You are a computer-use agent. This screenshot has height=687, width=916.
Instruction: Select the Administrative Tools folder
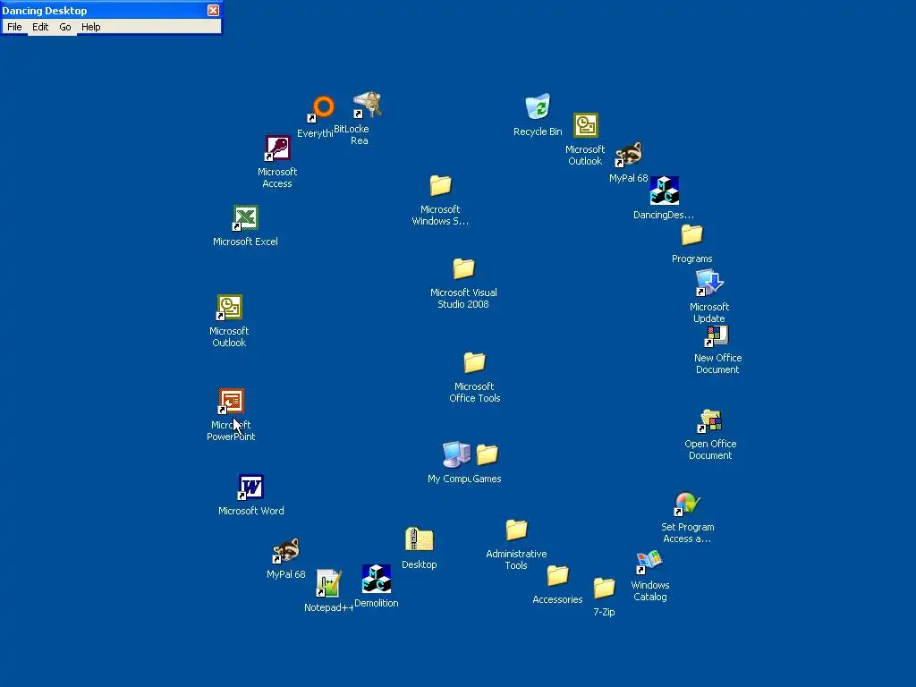[516, 530]
